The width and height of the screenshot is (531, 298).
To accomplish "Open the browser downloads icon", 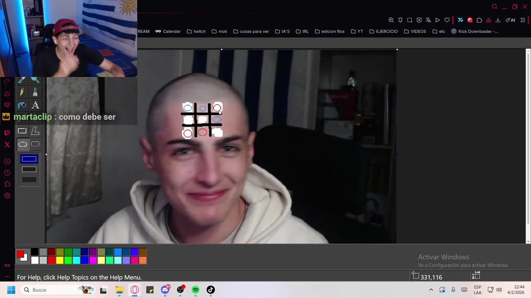I will coord(498,20).
